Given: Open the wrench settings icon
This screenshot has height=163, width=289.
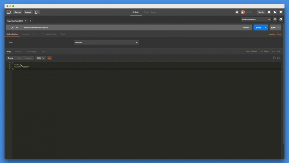Looking at the screenshot, I should point(275,12).
